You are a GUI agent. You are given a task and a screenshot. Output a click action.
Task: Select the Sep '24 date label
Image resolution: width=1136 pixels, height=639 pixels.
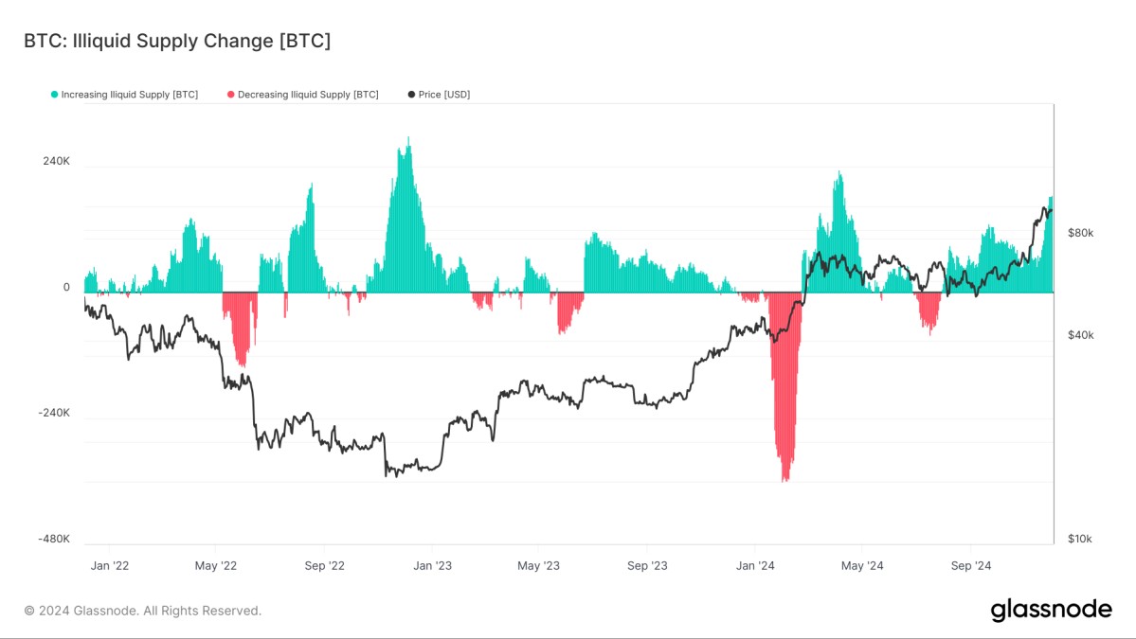970,566
